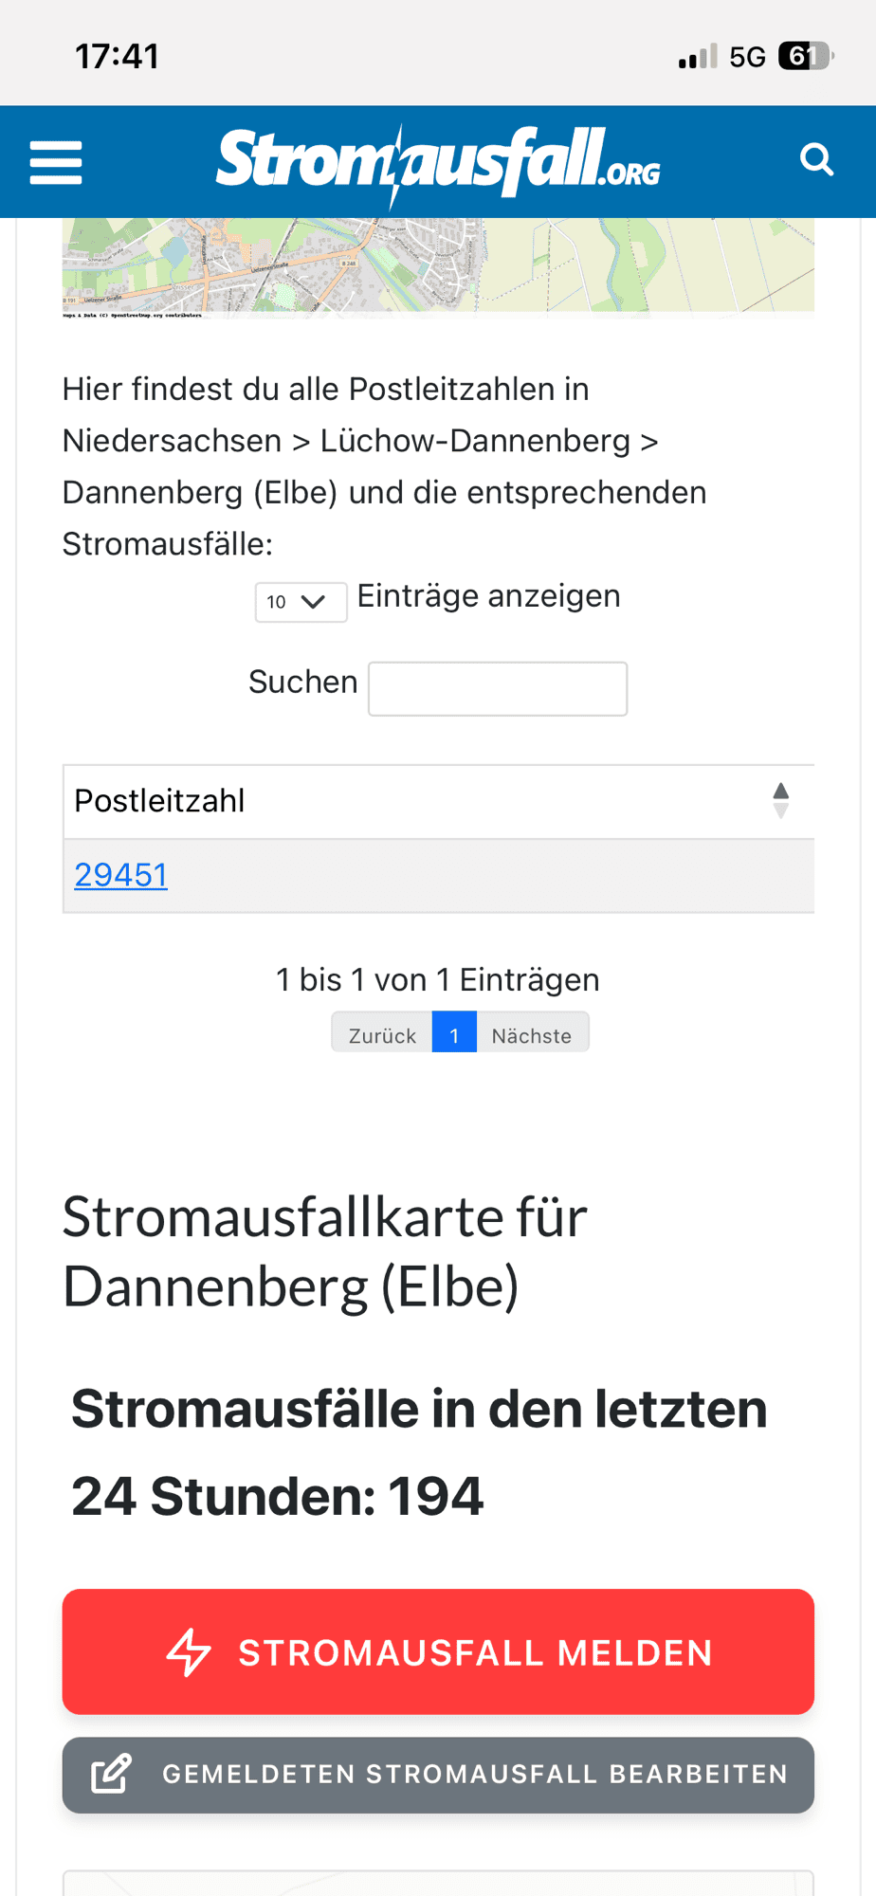
Task: Open the entries-per-page dropdown showing 10
Action: click(x=301, y=601)
